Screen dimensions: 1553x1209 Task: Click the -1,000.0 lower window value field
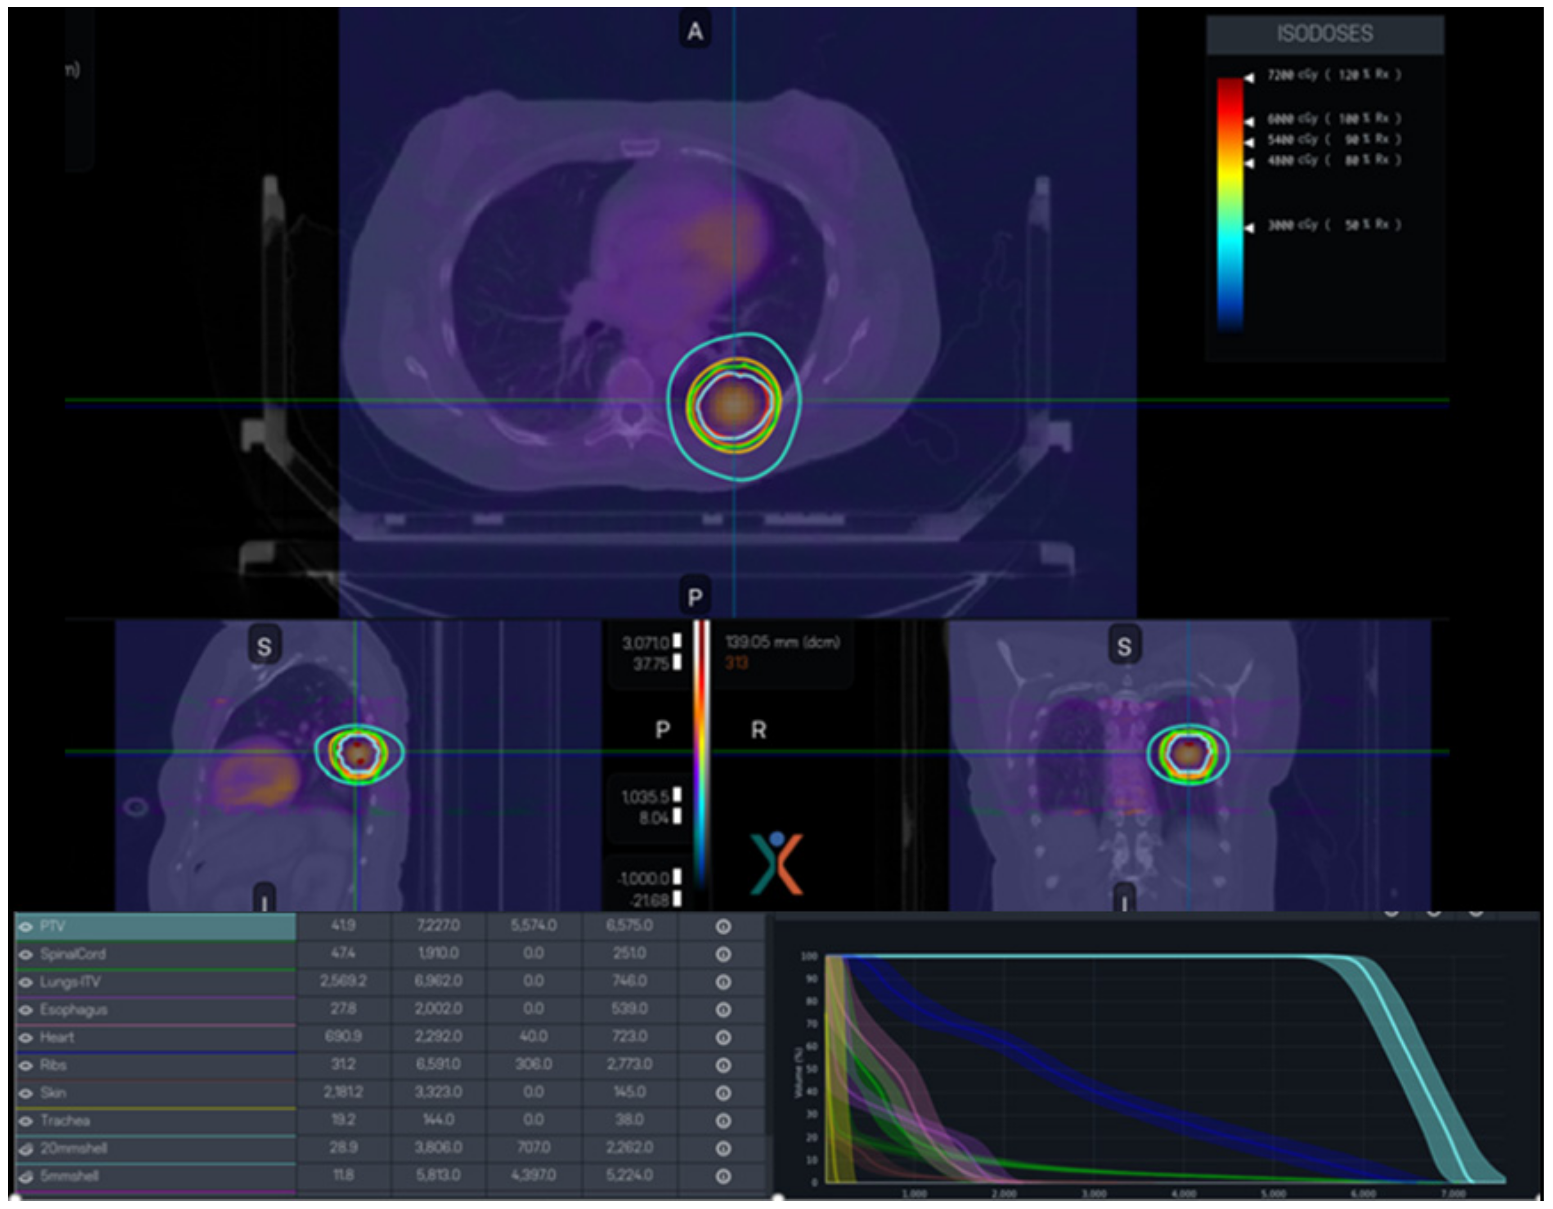point(644,878)
